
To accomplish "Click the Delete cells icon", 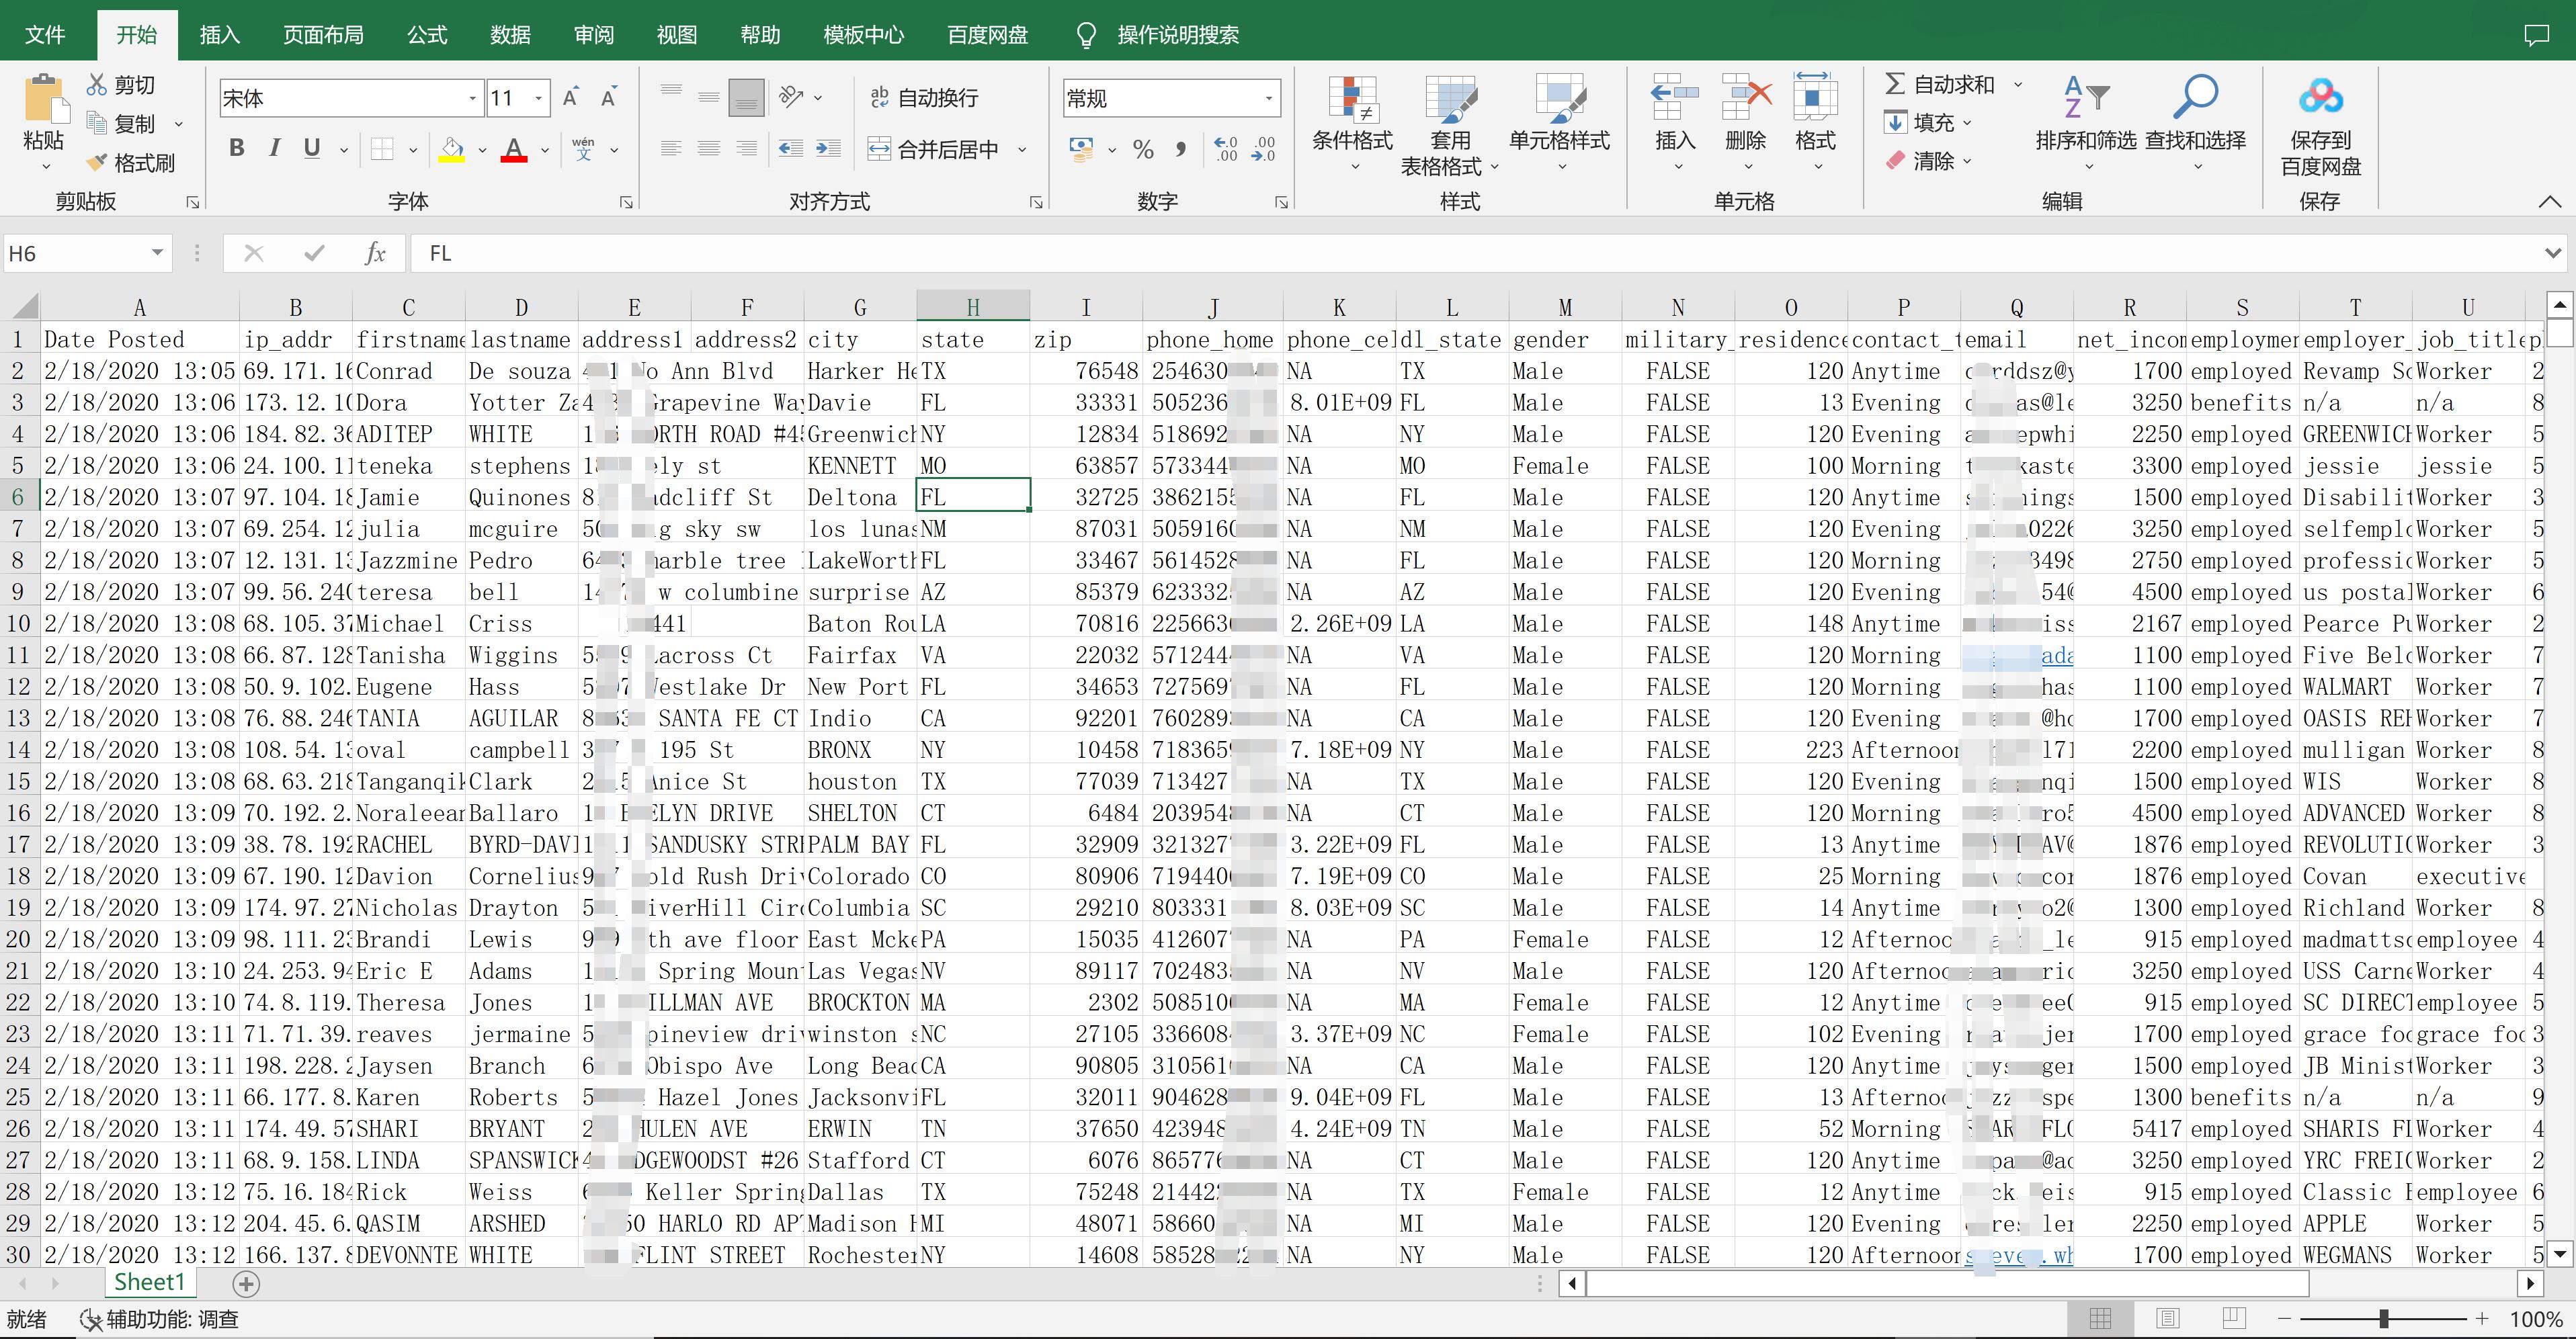I will (1746, 98).
